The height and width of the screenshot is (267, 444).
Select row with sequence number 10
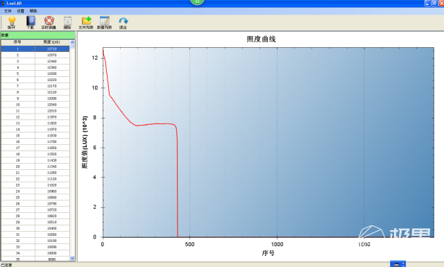click(x=35, y=105)
